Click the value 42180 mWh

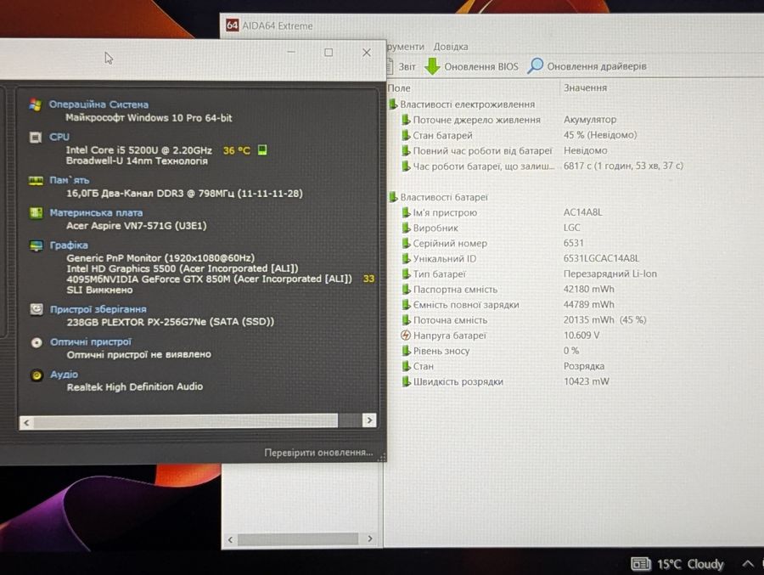(588, 289)
